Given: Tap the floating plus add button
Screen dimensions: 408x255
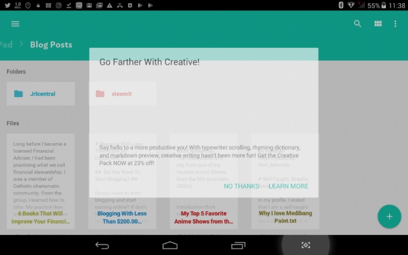Looking at the screenshot, I should [389, 217].
